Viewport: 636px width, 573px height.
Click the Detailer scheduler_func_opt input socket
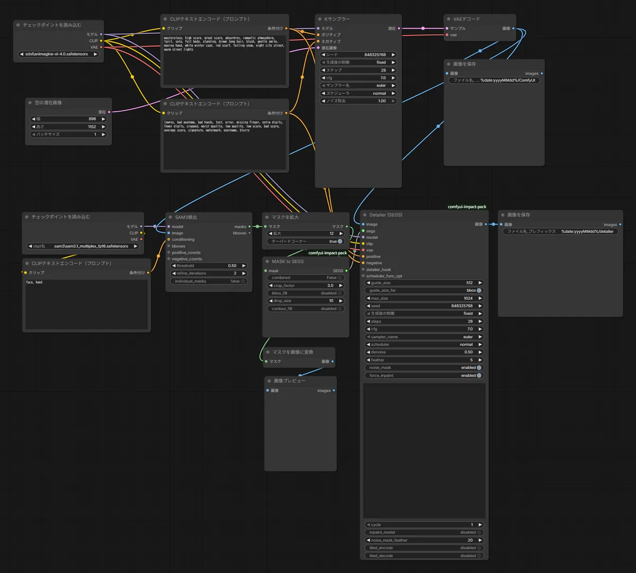coord(363,276)
